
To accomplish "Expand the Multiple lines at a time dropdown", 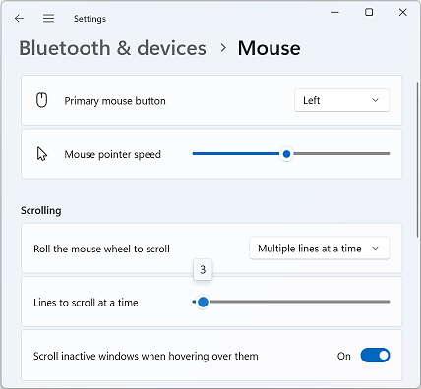I will [x=319, y=249].
